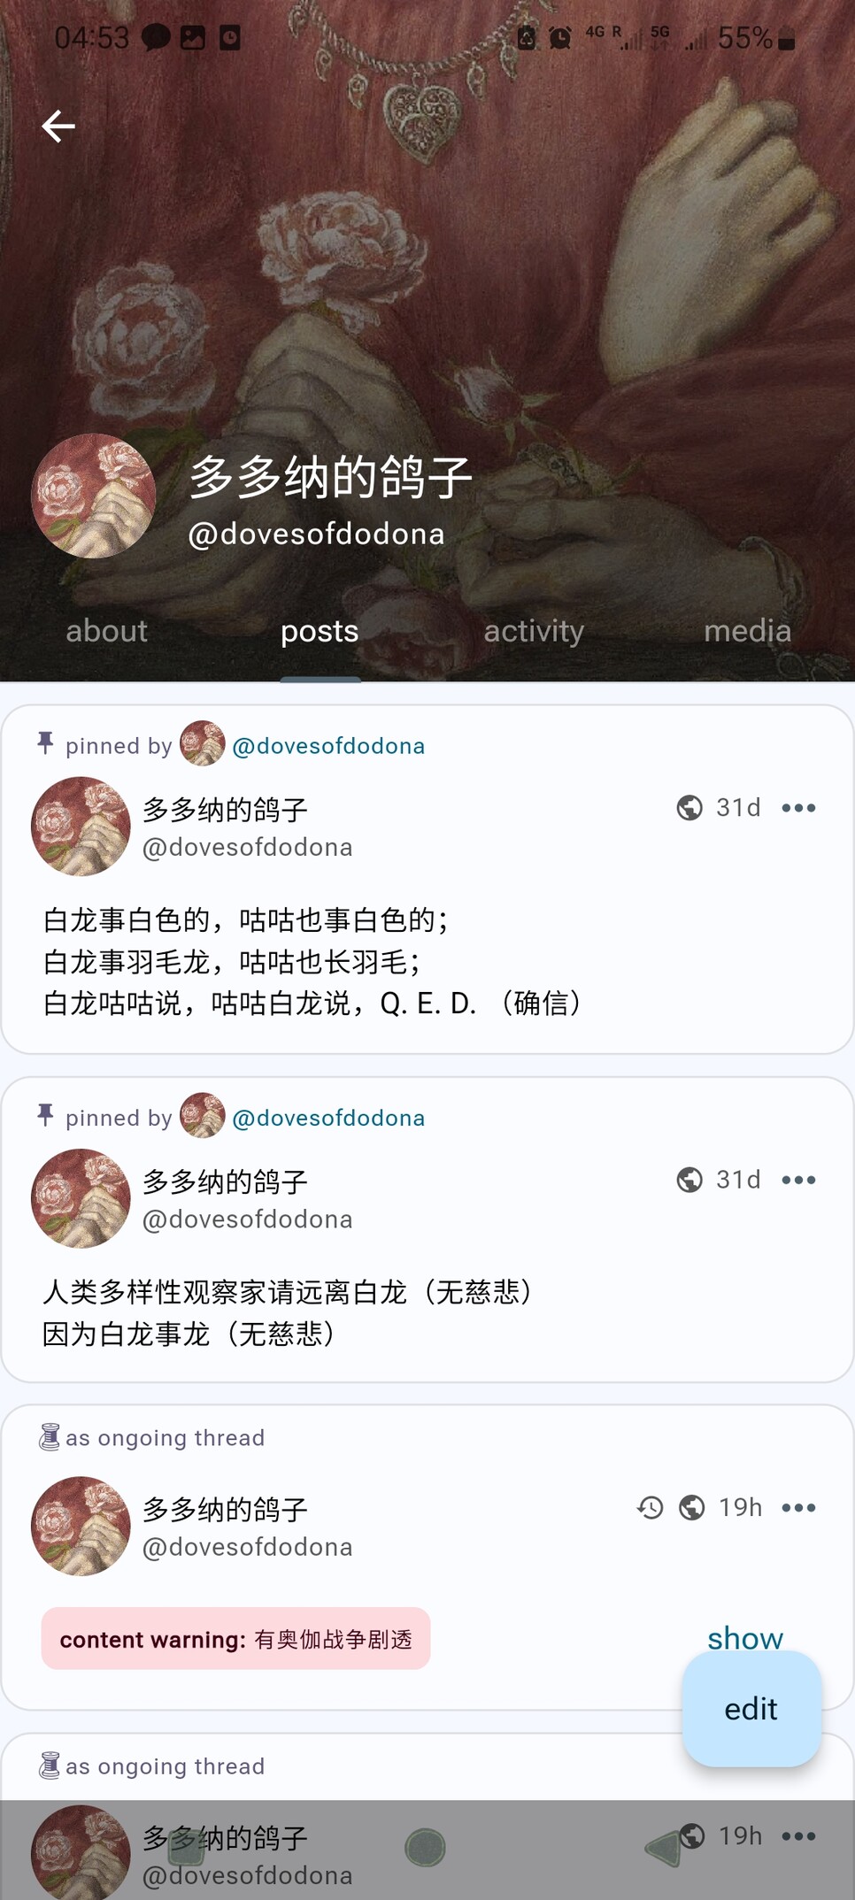Viewport: 855px width, 1900px height.
Task: Tap author avatar on first pinned post
Action: click(81, 827)
